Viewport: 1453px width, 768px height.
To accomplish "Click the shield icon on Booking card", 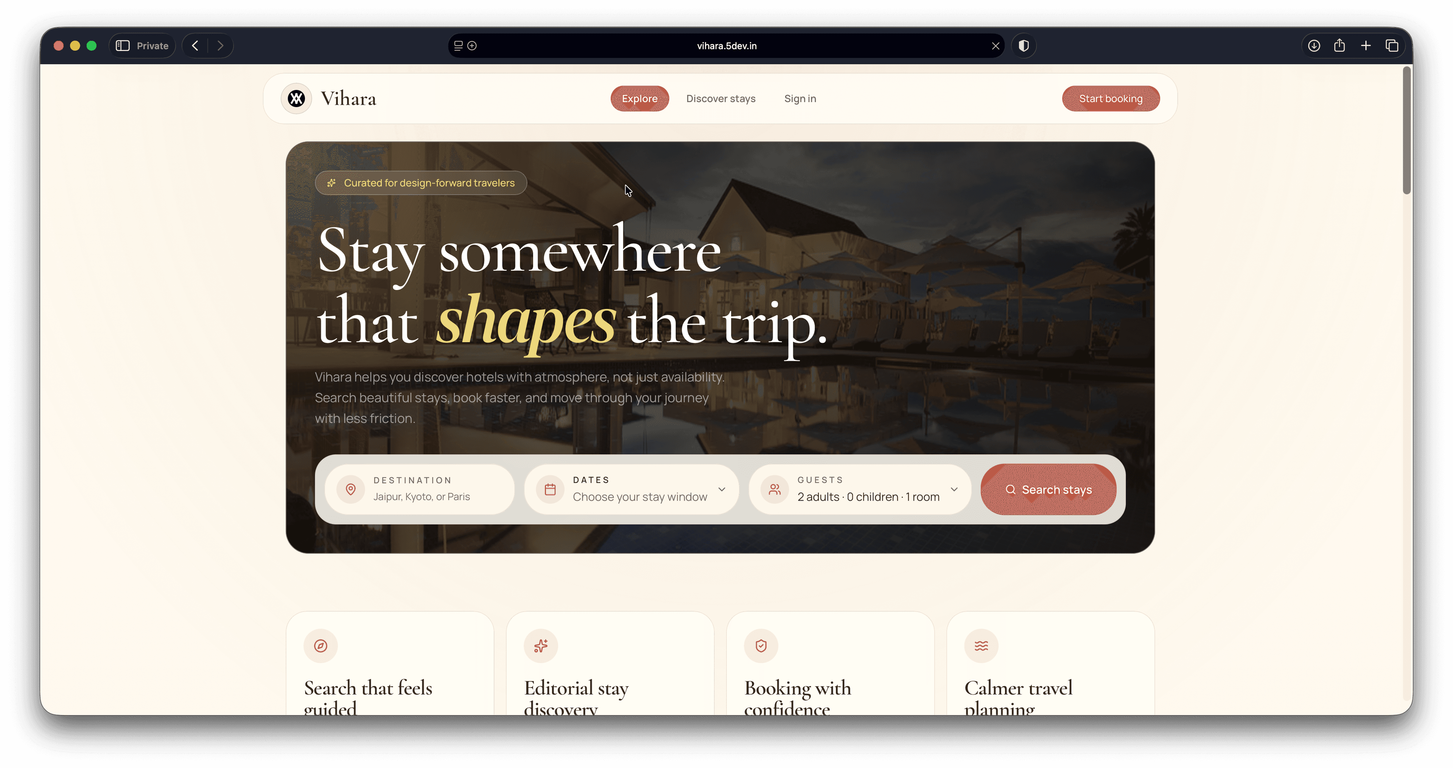I will point(761,645).
